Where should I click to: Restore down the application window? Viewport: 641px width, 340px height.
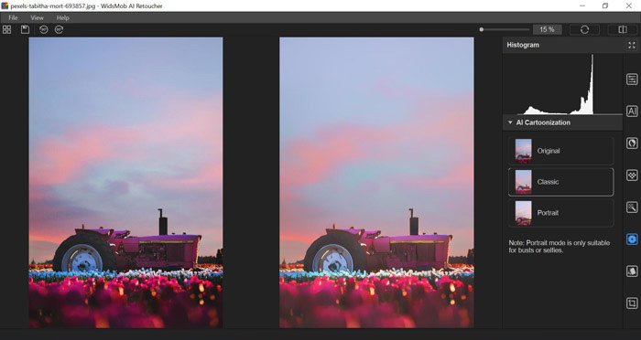click(605, 5)
